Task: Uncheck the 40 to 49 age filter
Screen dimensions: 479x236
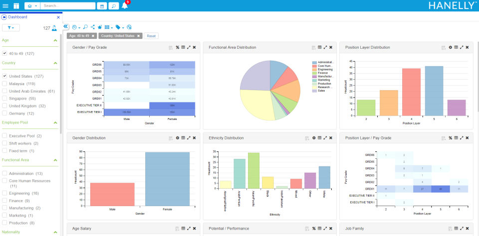Action: [4, 53]
